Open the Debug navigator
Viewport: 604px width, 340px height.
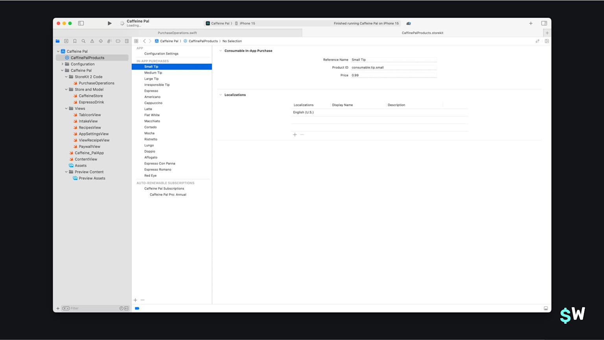[109, 41]
